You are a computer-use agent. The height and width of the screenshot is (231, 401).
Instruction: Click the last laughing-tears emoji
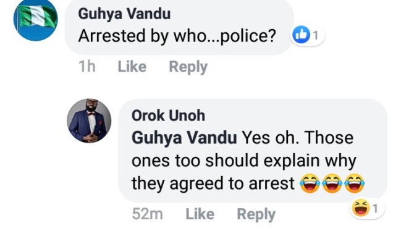point(355,183)
